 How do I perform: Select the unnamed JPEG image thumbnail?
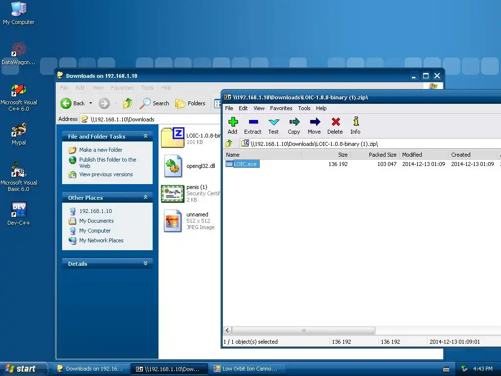click(173, 221)
